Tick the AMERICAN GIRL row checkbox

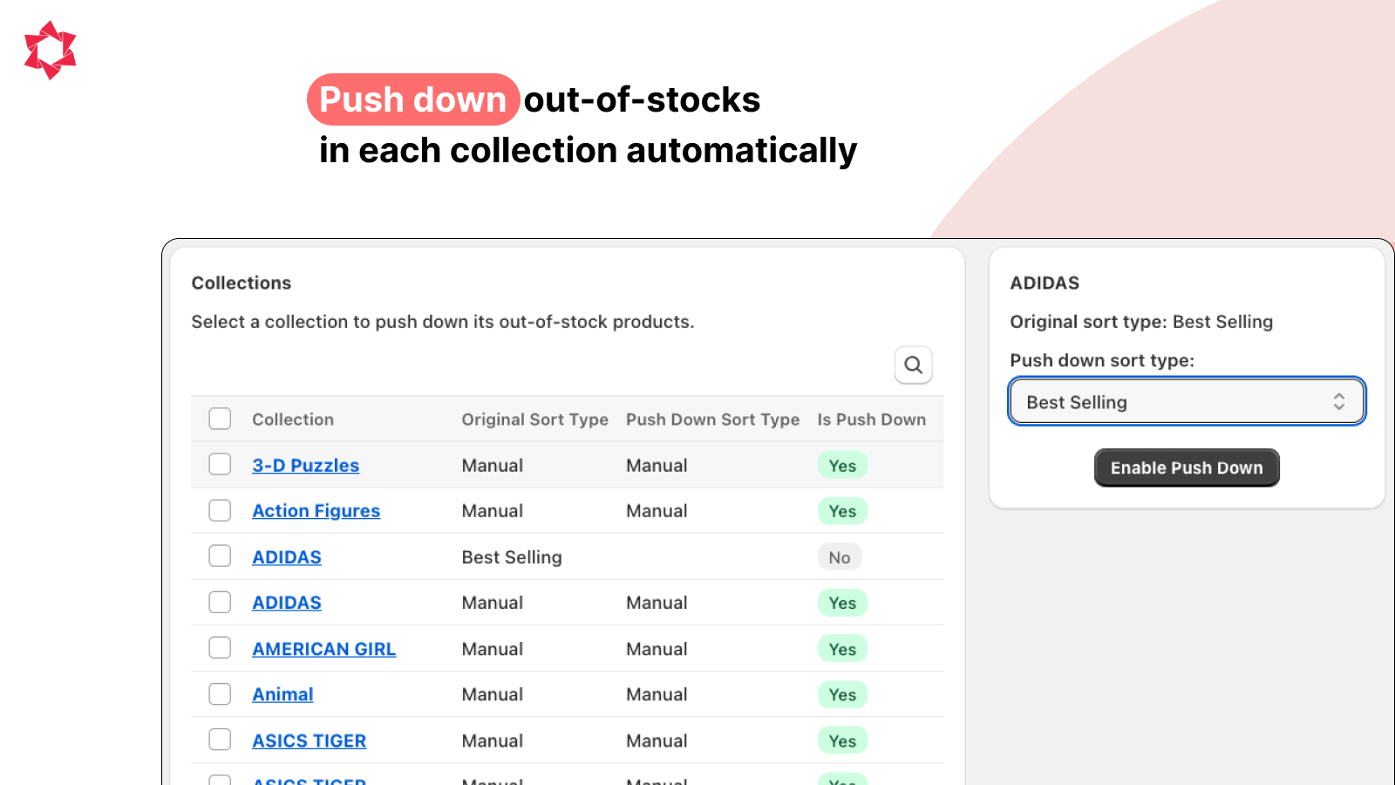pyautogui.click(x=220, y=648)
